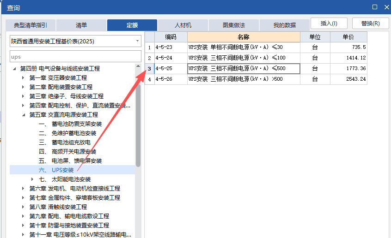Select the 定额 tab
This screenshot has width=391, height=238.
pos(132,25)
